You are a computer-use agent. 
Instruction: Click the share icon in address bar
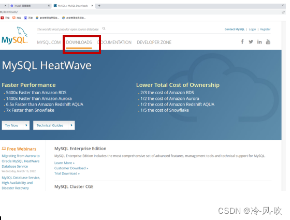click(283, 12)
